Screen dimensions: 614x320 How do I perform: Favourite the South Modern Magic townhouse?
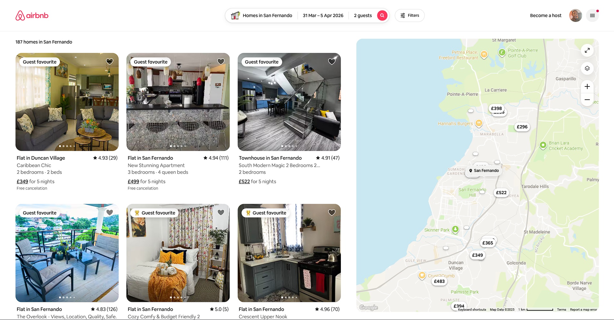tap(332, 61)
